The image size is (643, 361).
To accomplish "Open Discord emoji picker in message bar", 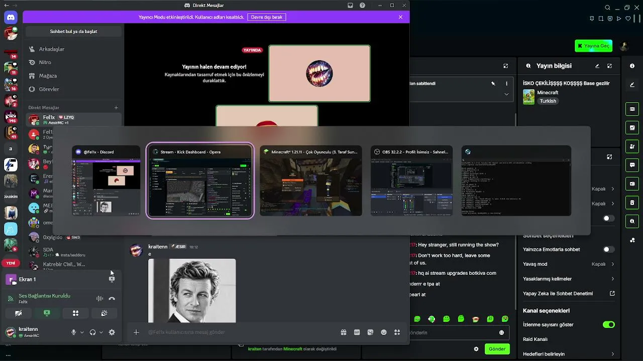I will click(384, 332).
